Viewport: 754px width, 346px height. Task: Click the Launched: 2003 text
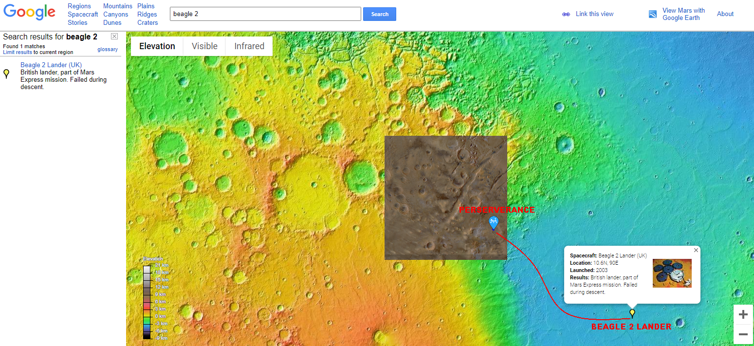coord(588,270)
